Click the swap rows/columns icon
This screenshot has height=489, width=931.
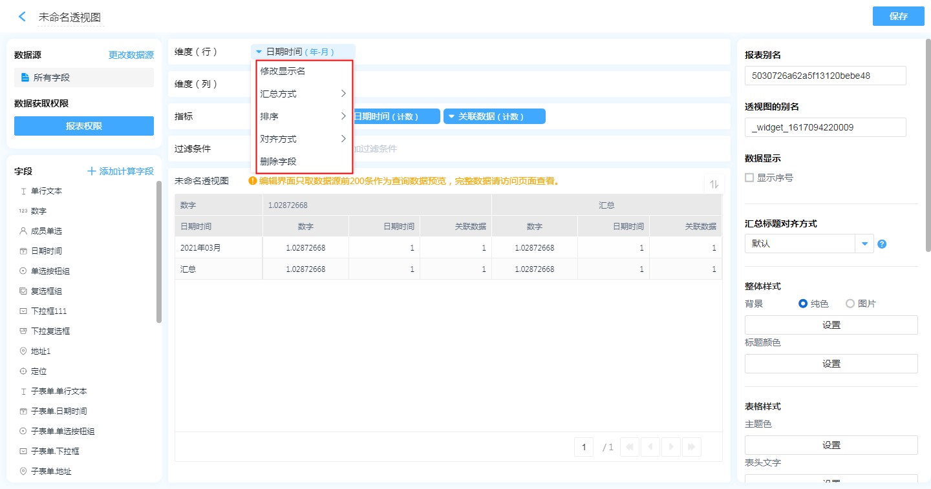[714, 184]
